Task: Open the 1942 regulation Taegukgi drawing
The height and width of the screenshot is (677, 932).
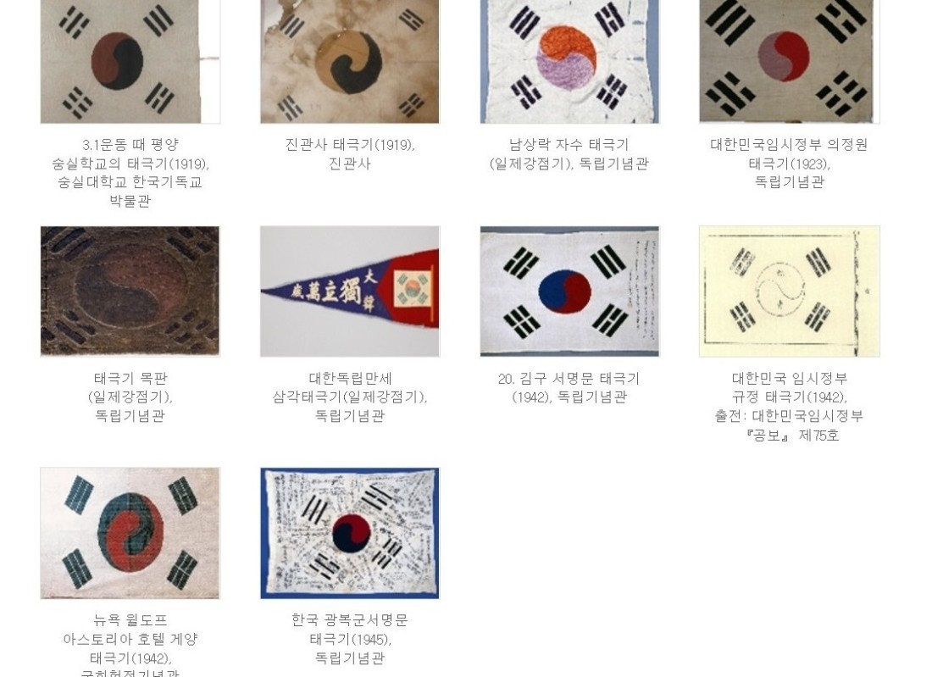Action: click(790, 291)
